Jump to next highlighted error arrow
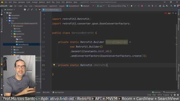The height and width of the screenshot is (101, 180). 175,13
